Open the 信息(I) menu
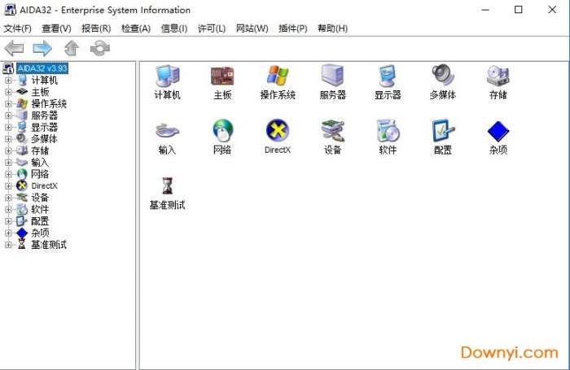 click(x=174, y=28)
